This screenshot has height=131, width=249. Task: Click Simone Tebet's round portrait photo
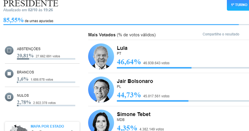click(101, 120)
